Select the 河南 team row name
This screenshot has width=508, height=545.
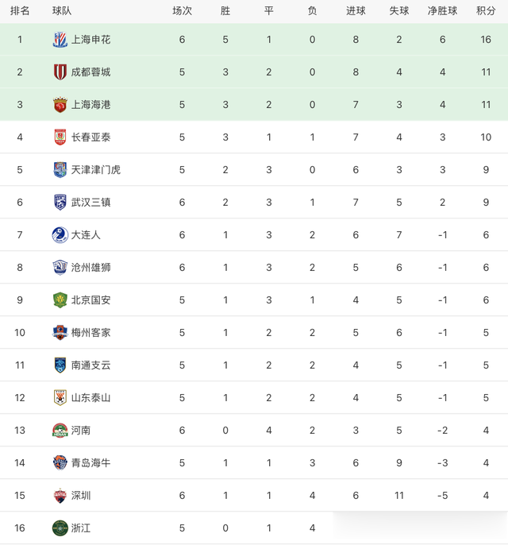[x=81, y=430]
